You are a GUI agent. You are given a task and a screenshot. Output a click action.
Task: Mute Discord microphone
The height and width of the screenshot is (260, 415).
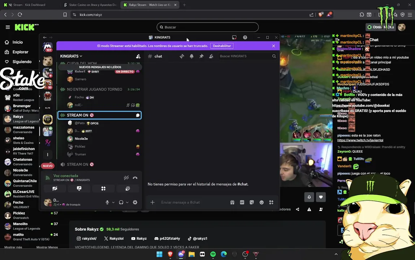coord(107,202)
